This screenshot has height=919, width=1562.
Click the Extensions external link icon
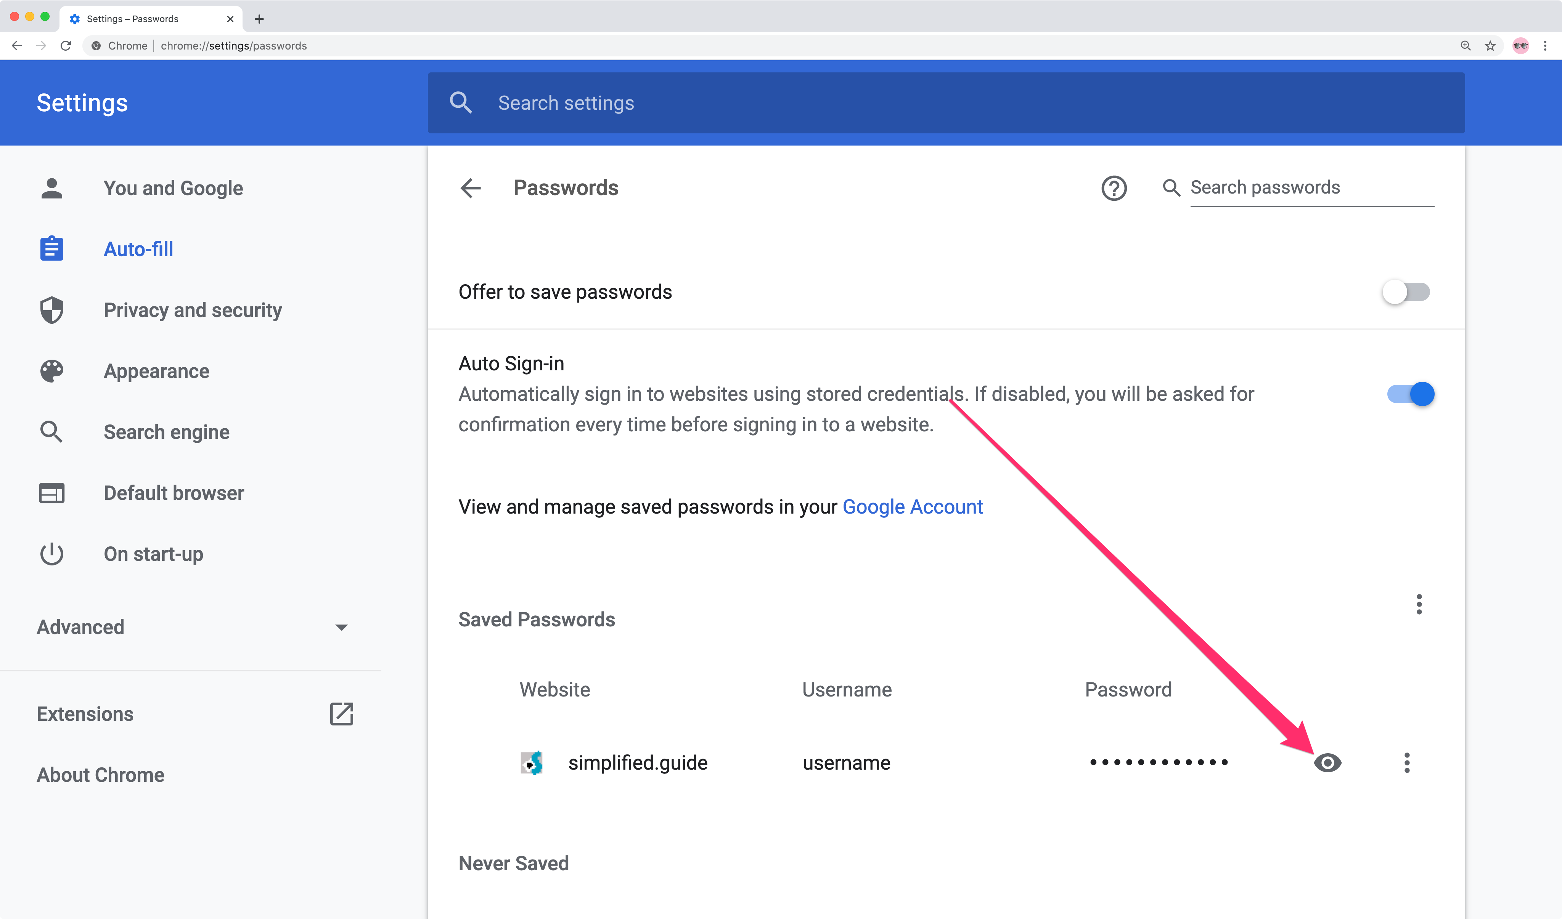point(341,714)
